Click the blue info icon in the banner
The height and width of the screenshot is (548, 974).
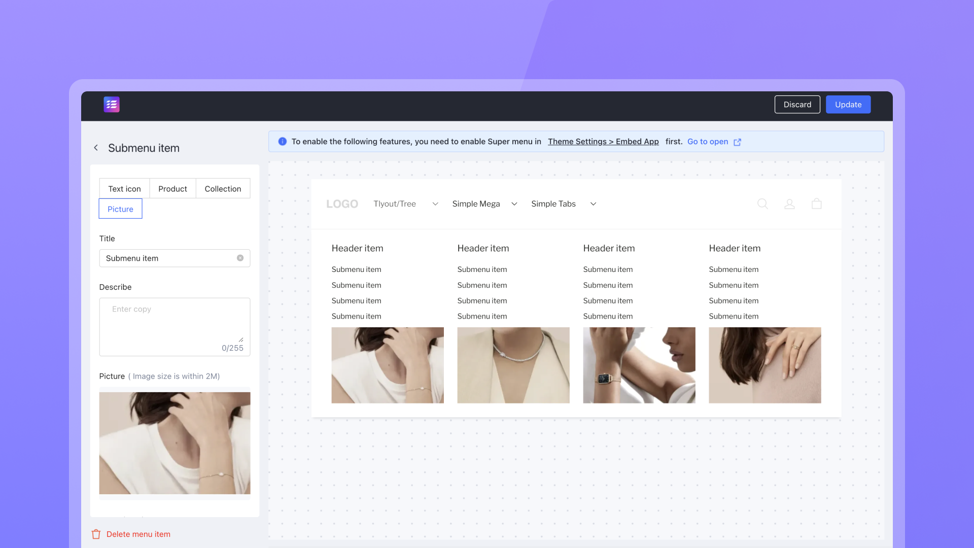pos(283,142)
